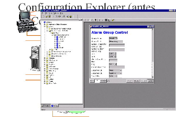Go to next record arrow button
Image resolution: width=176 pixels, height=117 pixels.
click(101, 81)
